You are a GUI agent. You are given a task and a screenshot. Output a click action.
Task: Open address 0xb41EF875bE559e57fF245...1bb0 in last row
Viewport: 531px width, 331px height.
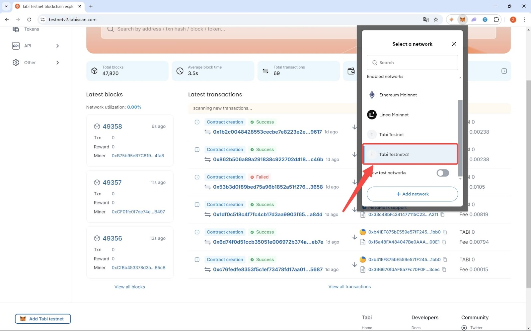pyautogui.click(x=404, y=260)
